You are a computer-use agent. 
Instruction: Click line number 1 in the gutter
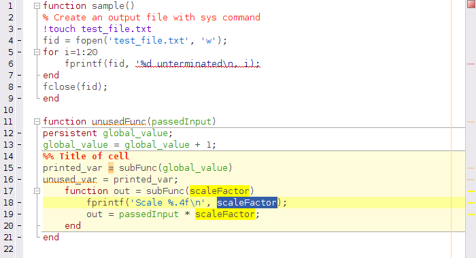point(10,5)
